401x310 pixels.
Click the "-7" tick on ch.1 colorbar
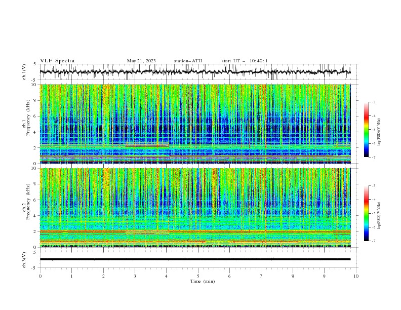point(373,157)
